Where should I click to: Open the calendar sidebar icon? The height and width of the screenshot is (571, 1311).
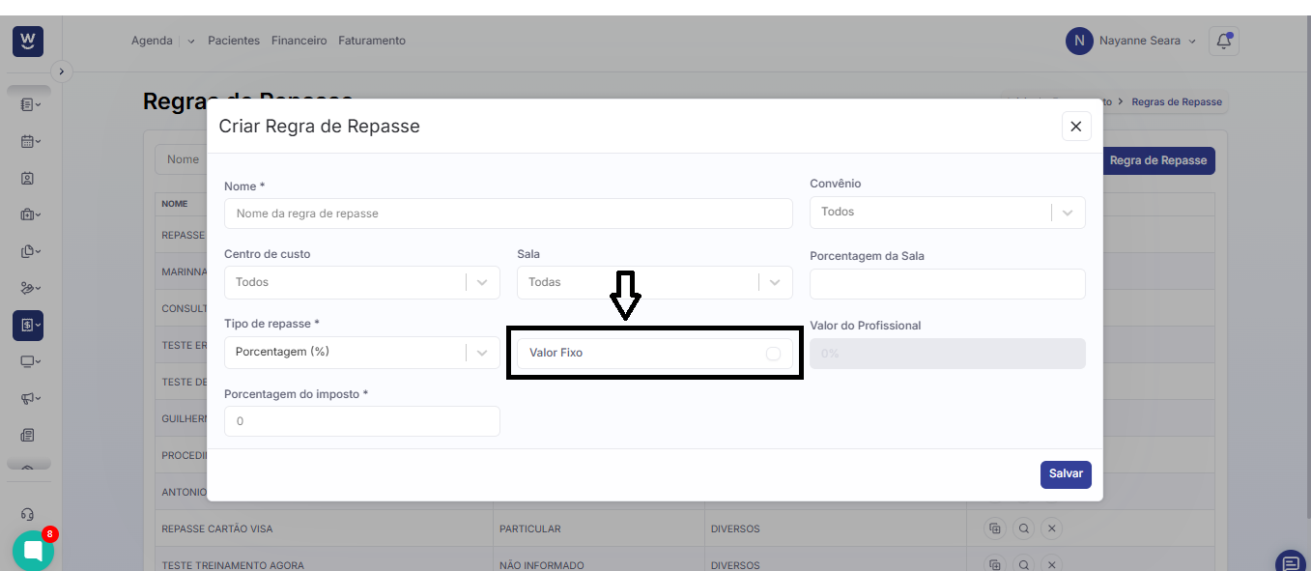(x=30, y=141)
